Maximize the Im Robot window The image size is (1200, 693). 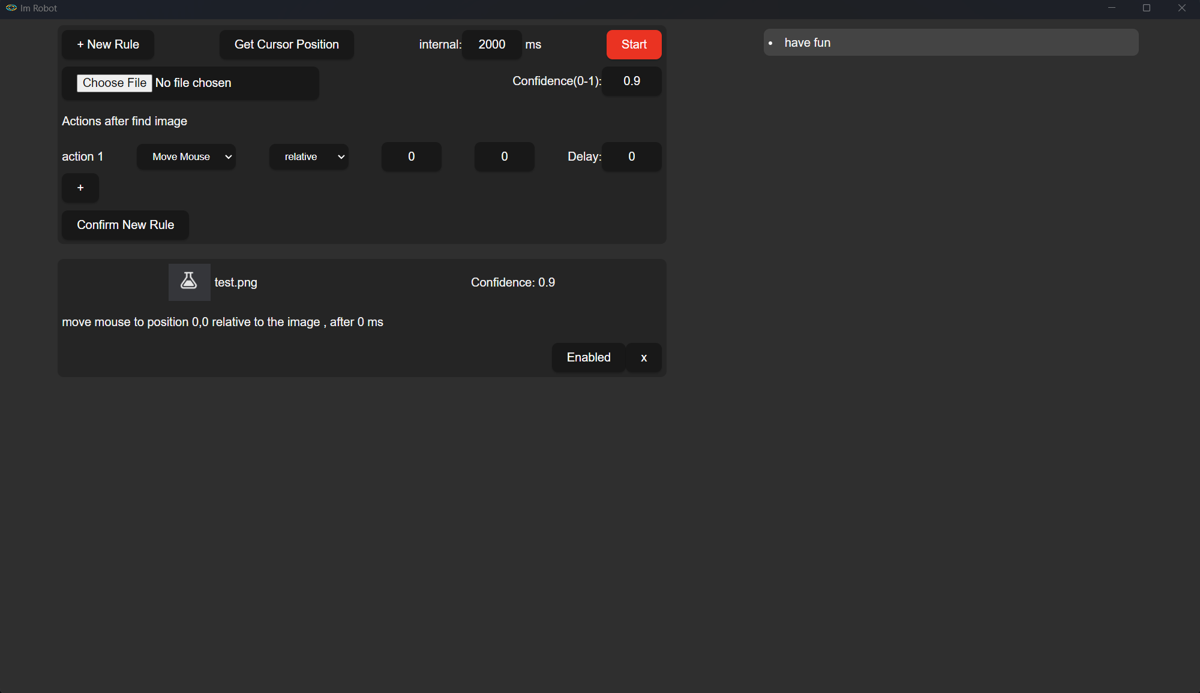click(x=1146, y=8)
